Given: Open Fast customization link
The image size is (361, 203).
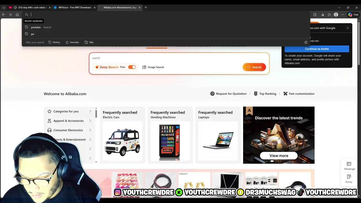Looking at the screenshot, I should click(299, 94).
